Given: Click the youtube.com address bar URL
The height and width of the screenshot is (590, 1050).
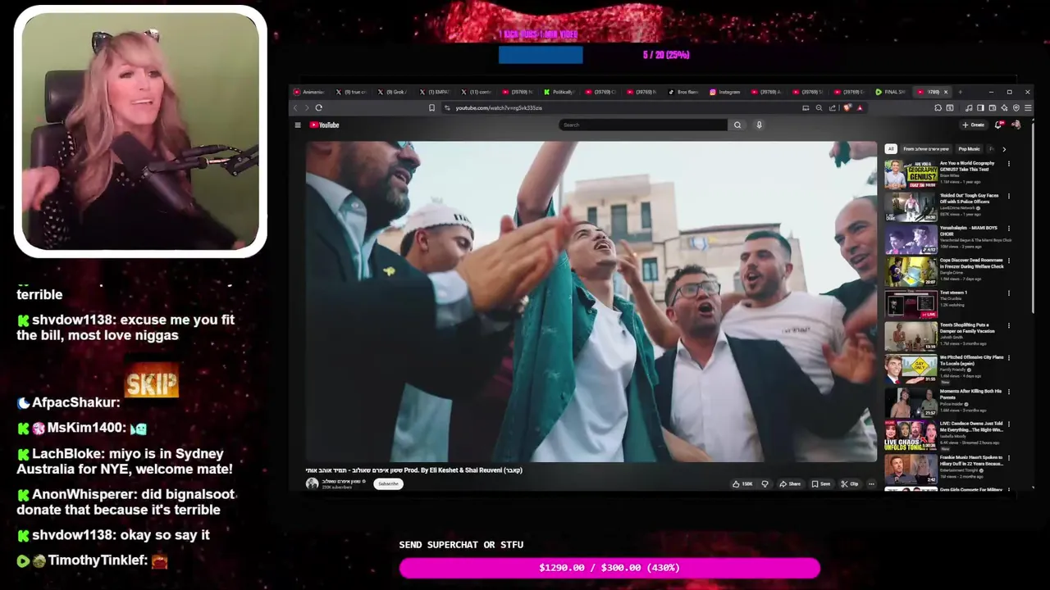Looking at the screenshot, I should [x=499, y=107].
